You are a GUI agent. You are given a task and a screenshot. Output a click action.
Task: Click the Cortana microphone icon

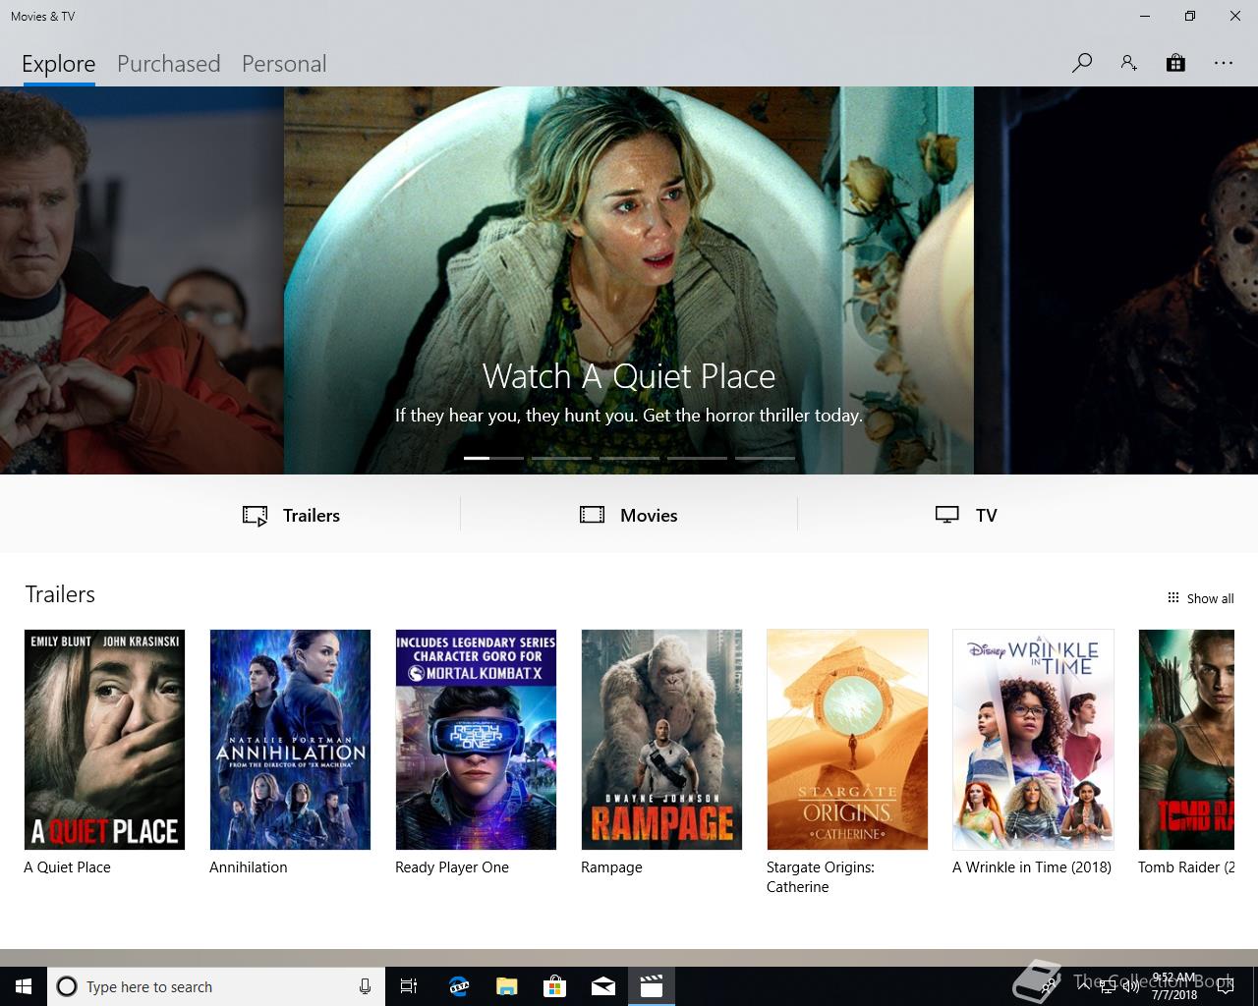(365, 986)
